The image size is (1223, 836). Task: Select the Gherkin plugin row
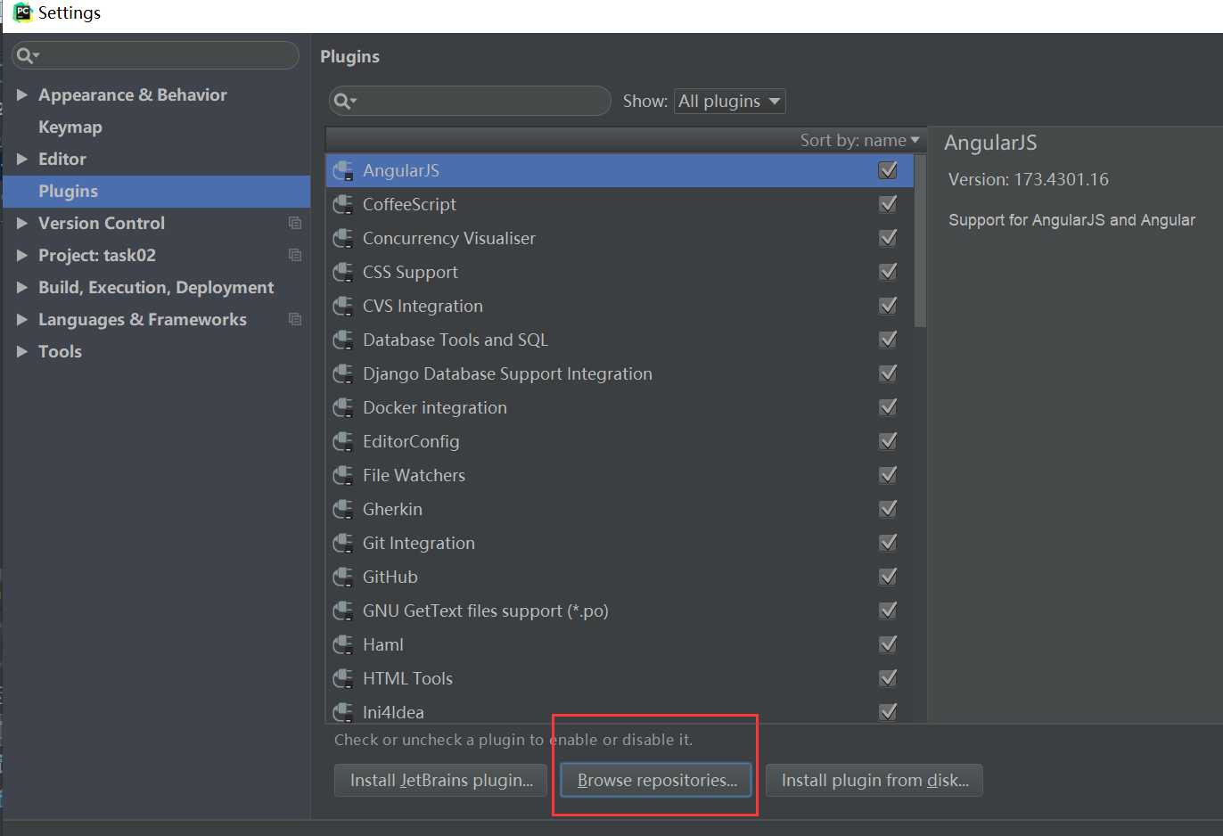620,509
